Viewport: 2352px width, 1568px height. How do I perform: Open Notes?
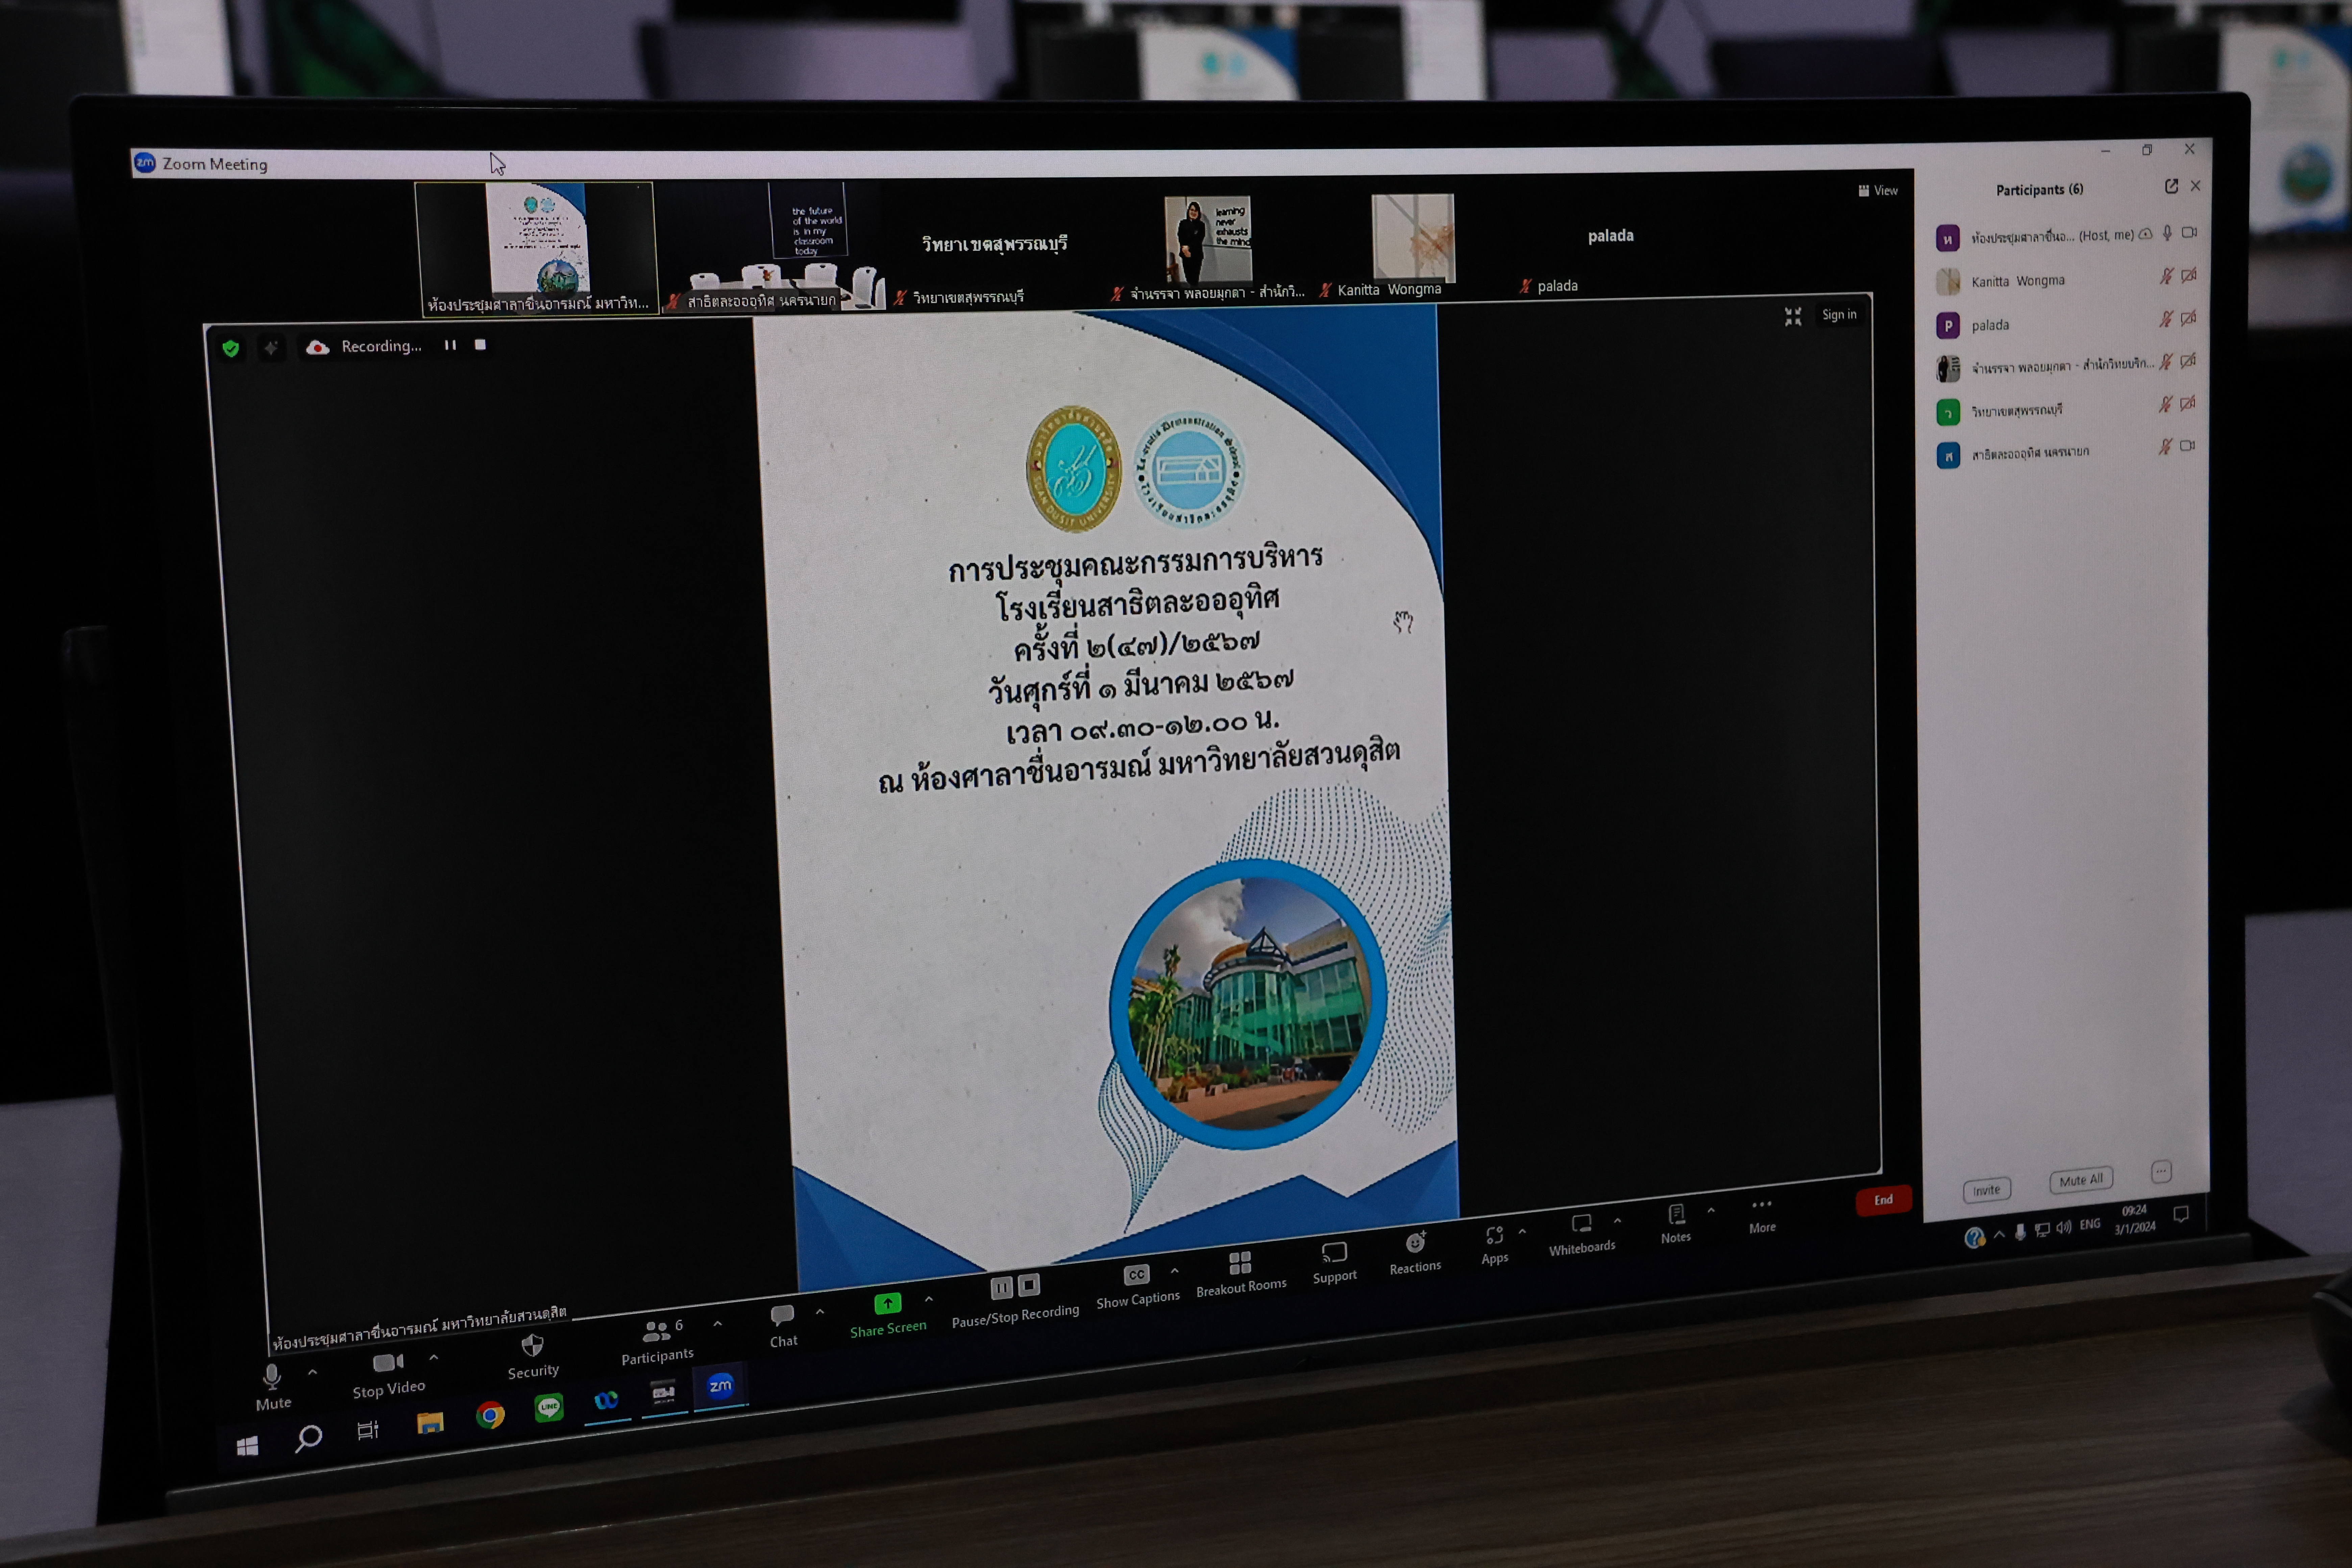click(1676, 1224)
